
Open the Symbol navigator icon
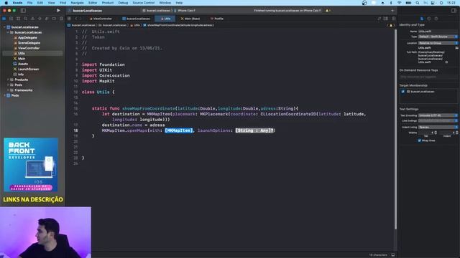coord(18,19)
